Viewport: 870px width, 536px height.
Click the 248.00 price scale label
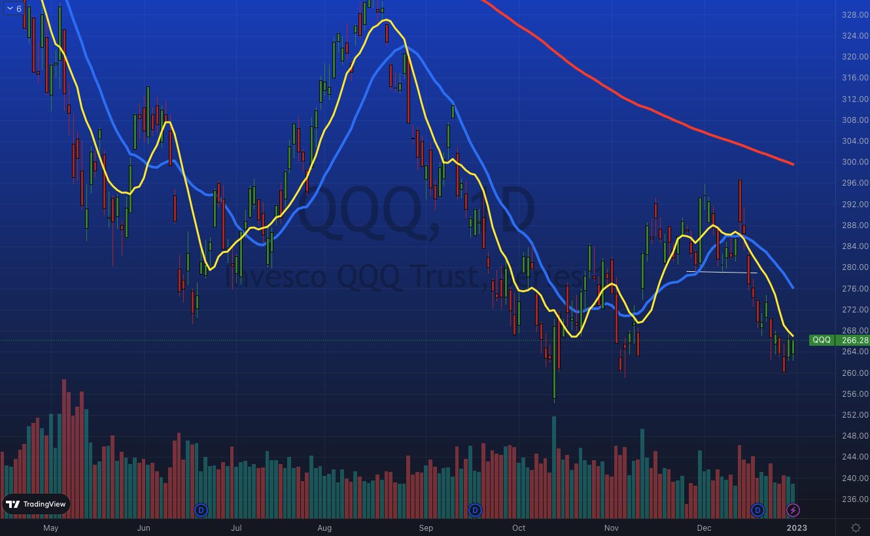855,436
